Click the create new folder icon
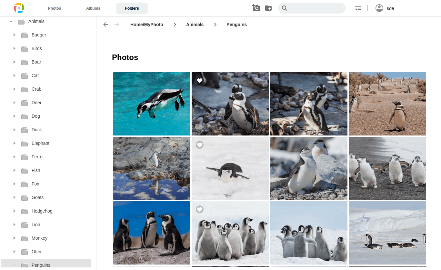Viewport: 441px width, 270px height. tap(268, 8)
